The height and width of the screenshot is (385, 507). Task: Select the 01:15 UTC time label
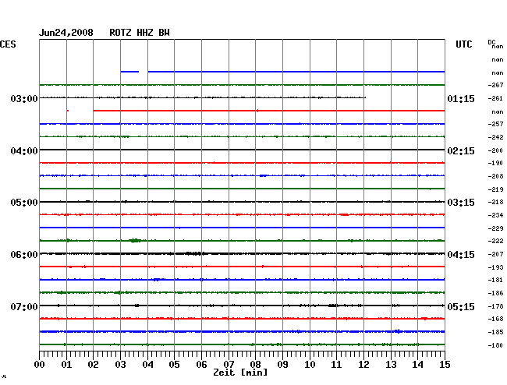click(x=461, y=98)
